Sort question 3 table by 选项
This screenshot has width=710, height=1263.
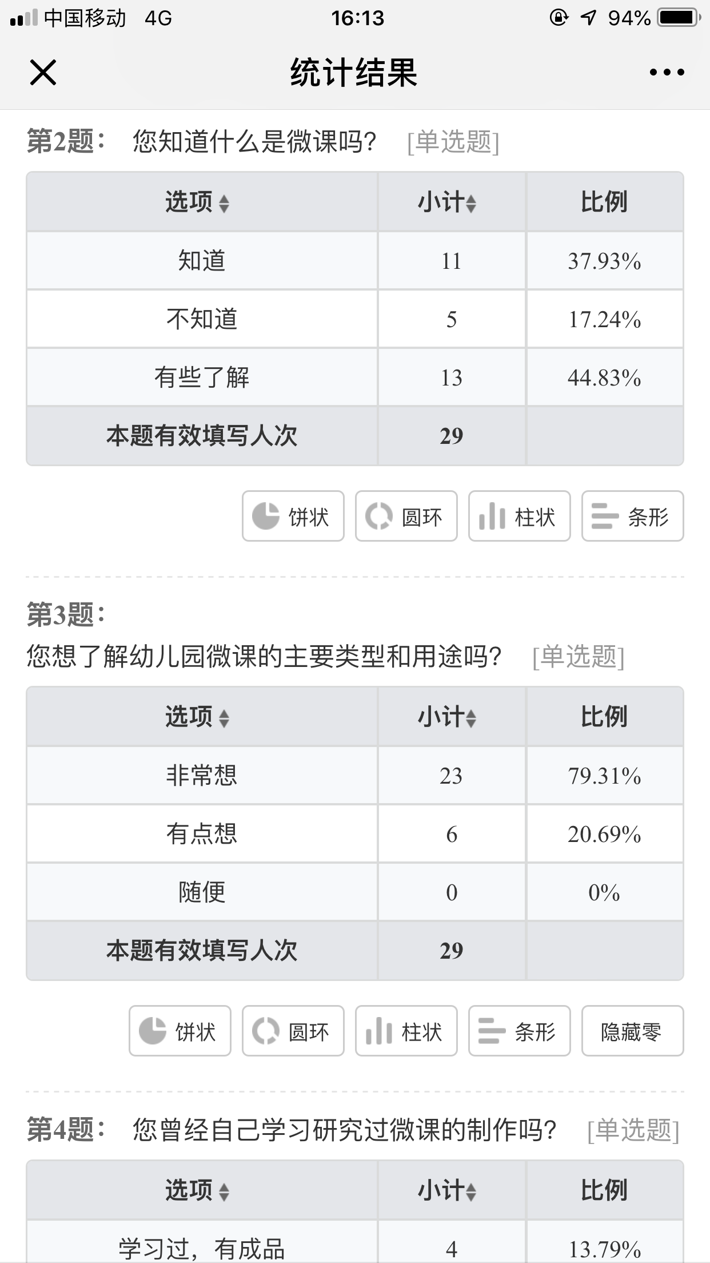coord(198,717)
